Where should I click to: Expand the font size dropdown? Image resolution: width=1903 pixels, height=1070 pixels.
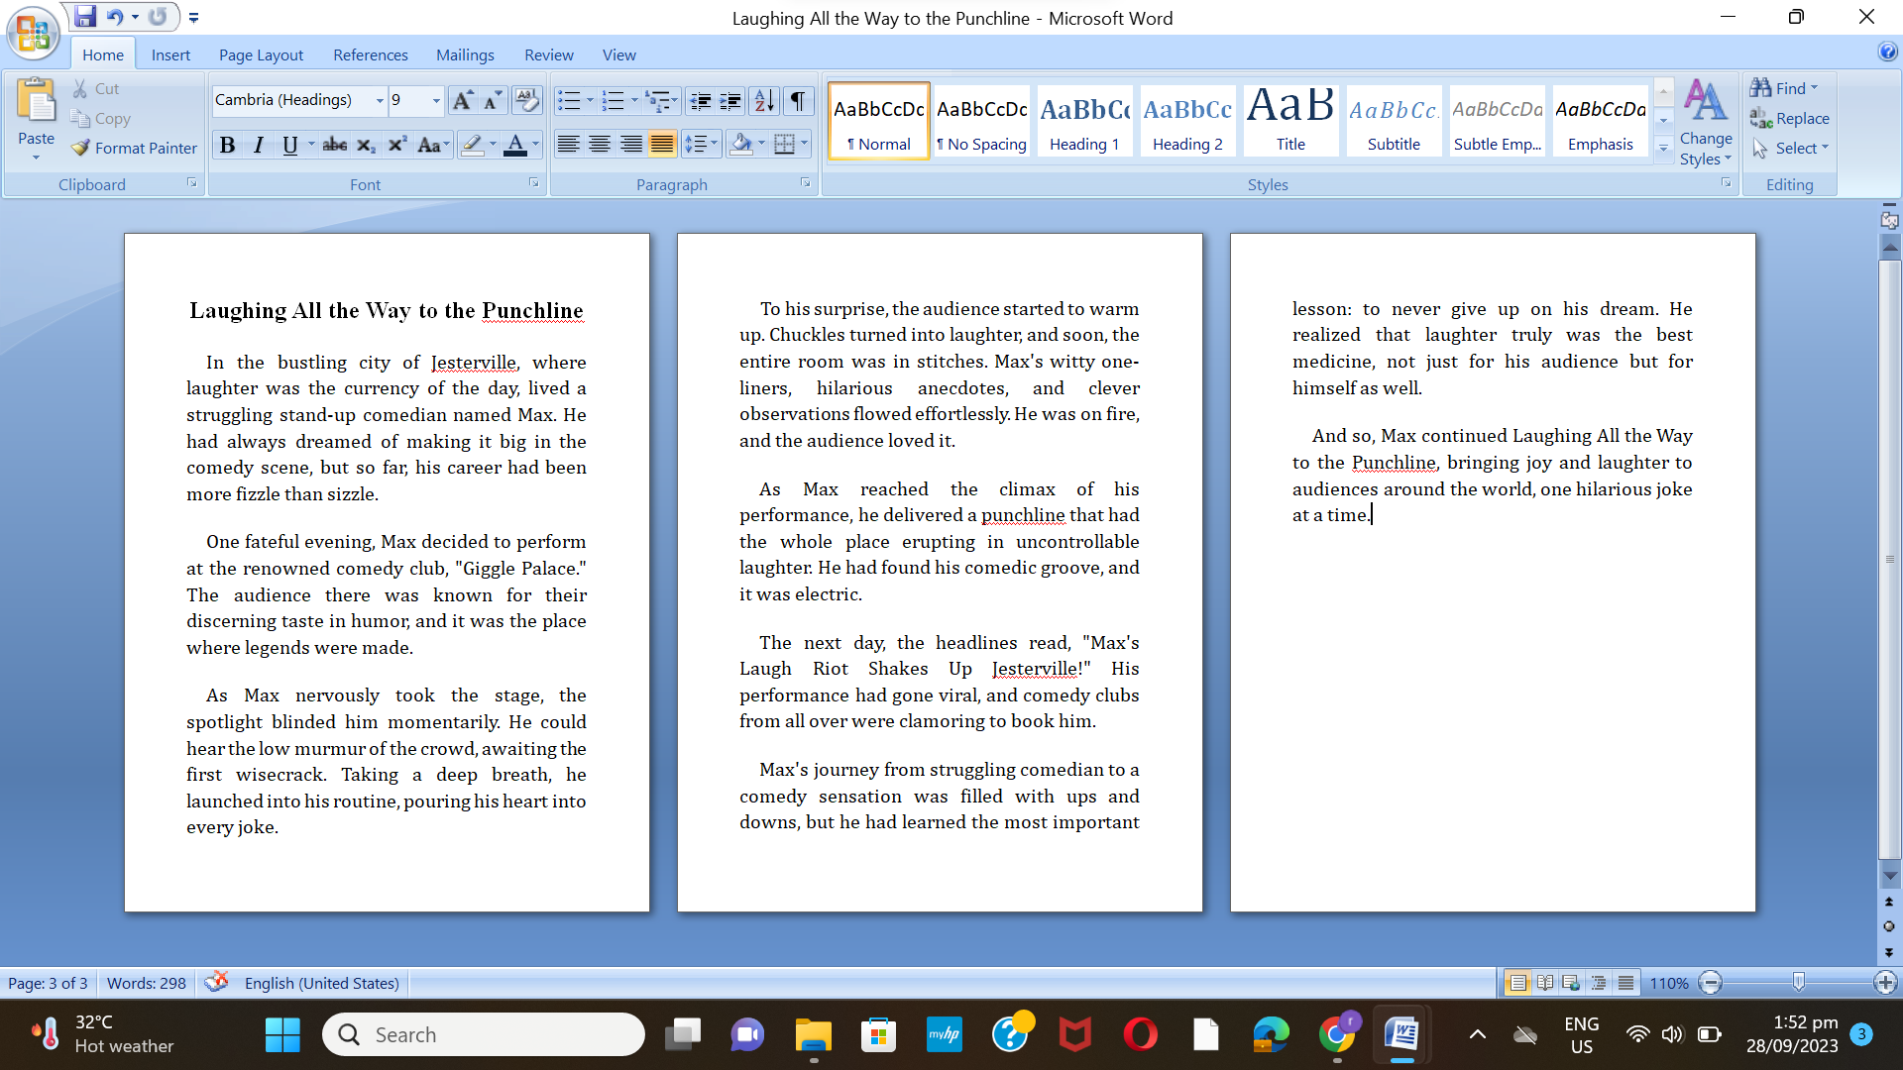[x=436, y=100]
